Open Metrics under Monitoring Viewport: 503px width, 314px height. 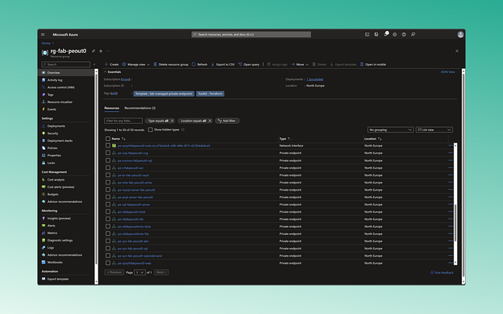pyautogui.click(x=52, y=233)
